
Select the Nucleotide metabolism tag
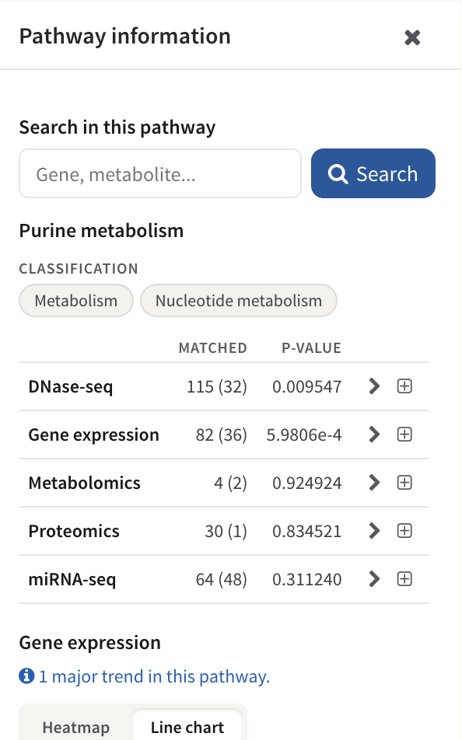239,301
